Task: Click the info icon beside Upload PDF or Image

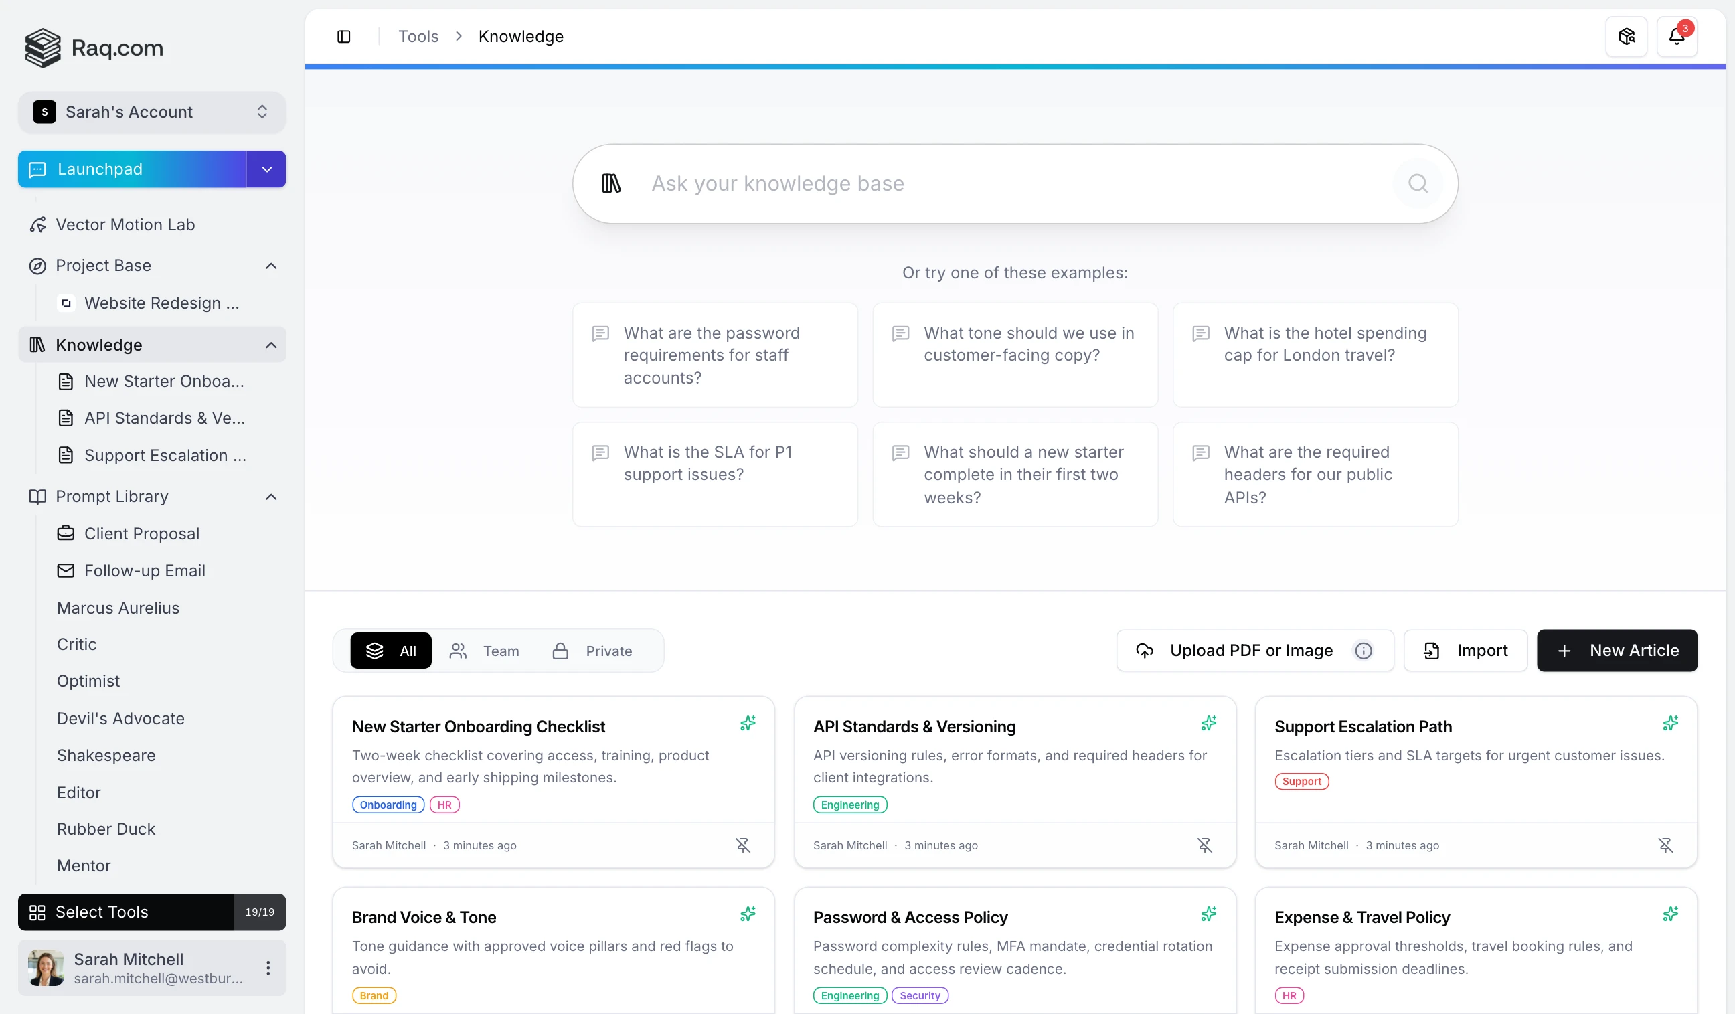Action: click(1364, 650)
